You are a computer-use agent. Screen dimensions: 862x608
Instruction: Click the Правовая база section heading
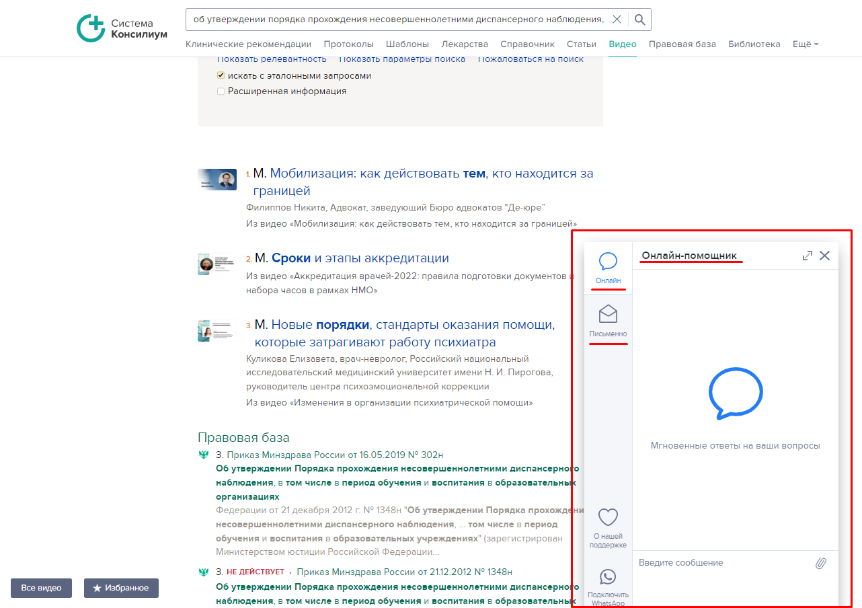pos(243,438)
